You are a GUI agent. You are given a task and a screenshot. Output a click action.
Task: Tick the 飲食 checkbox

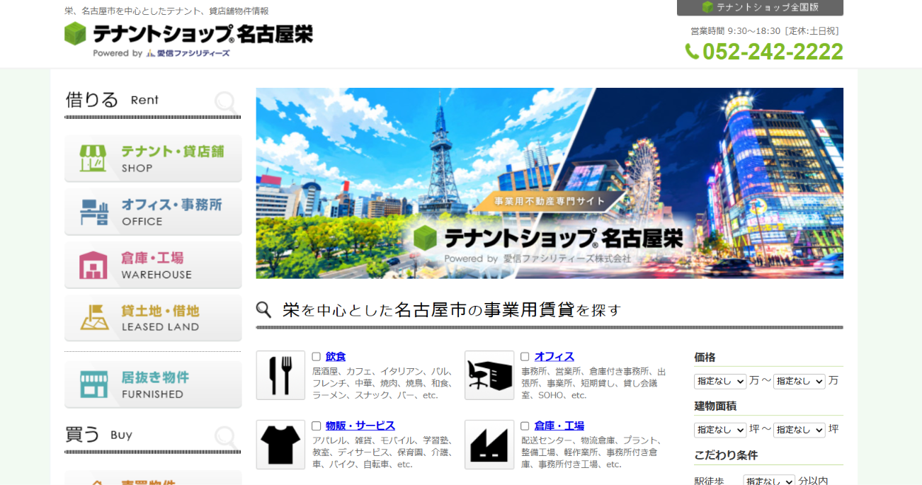point(317,357)
